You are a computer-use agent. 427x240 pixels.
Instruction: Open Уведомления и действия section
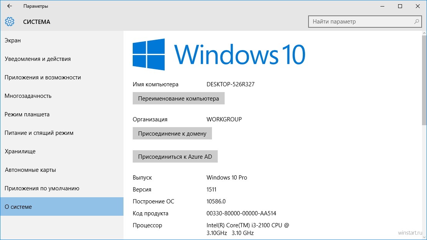pyautogui.click(x=62, y=59)
